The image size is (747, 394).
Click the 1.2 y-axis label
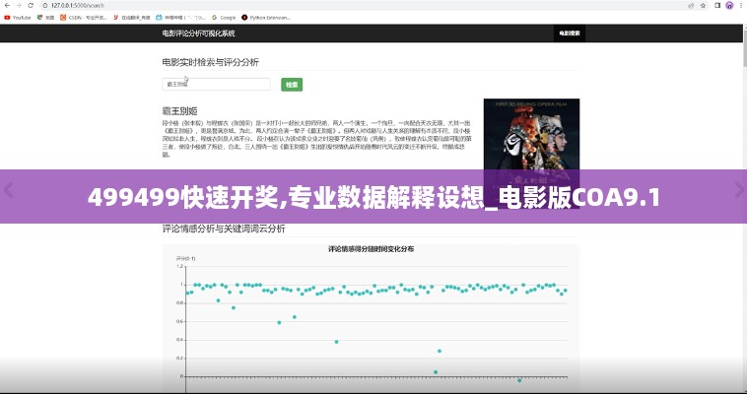coord(180,266)
